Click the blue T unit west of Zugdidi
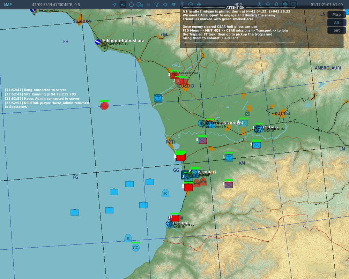Image resolution: width=349 pixels, height=279 pixels. tap(158, 98)
